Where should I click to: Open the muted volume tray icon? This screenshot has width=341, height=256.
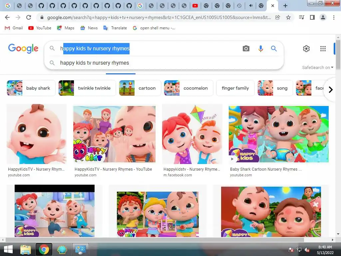[x=307, y=250]
